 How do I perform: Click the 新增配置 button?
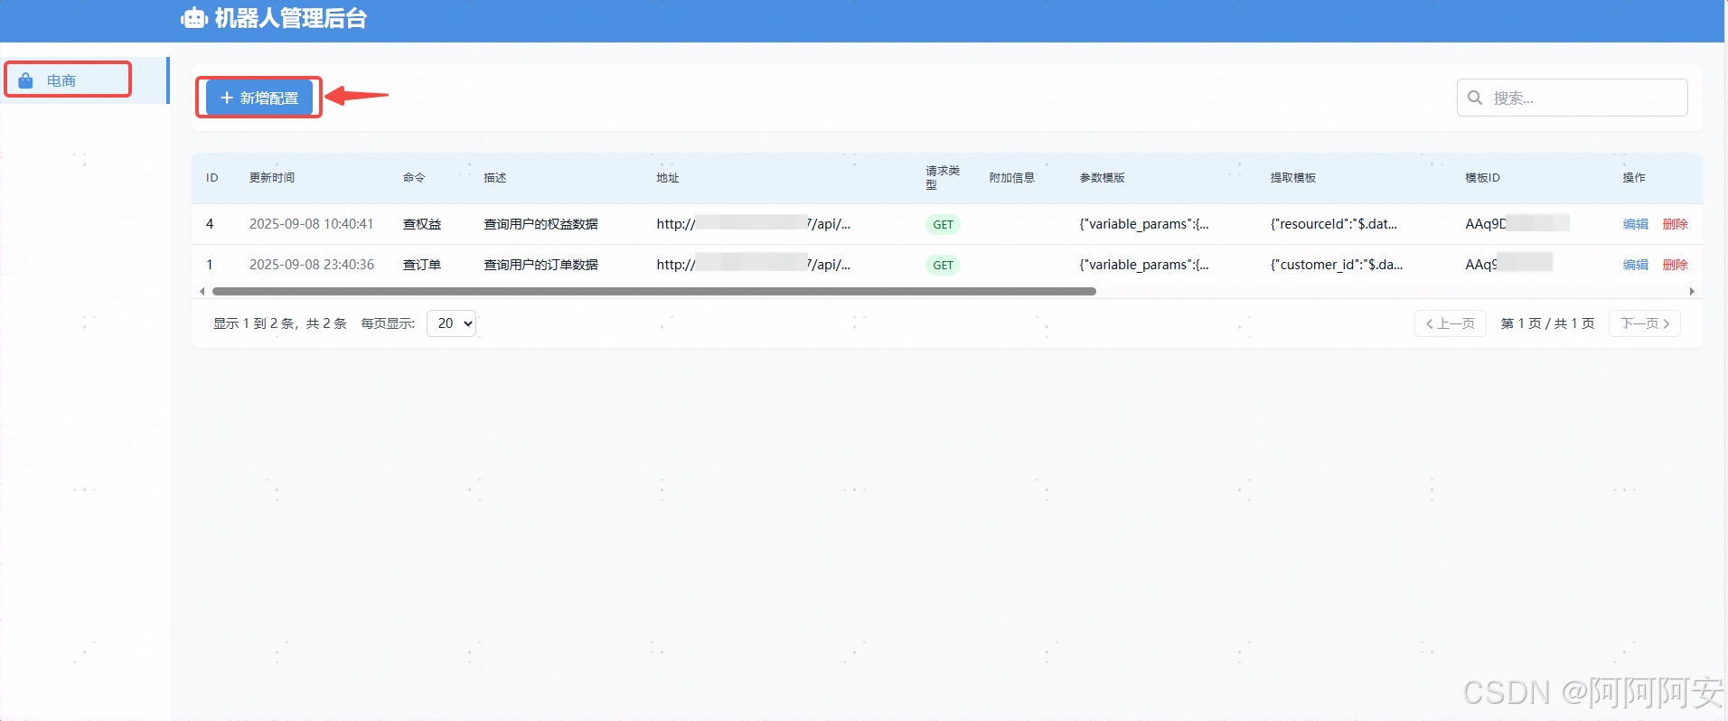[x=259, y=98]
